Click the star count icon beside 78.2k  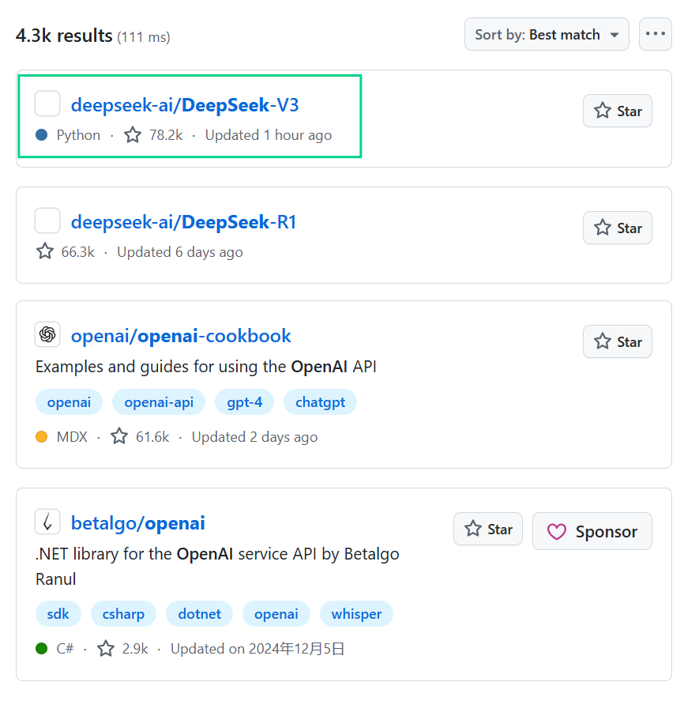pos(133,135)
